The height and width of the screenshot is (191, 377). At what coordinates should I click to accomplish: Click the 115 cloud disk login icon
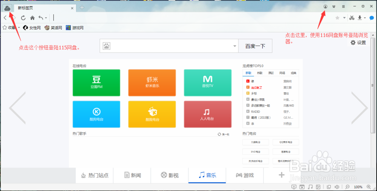7,8
